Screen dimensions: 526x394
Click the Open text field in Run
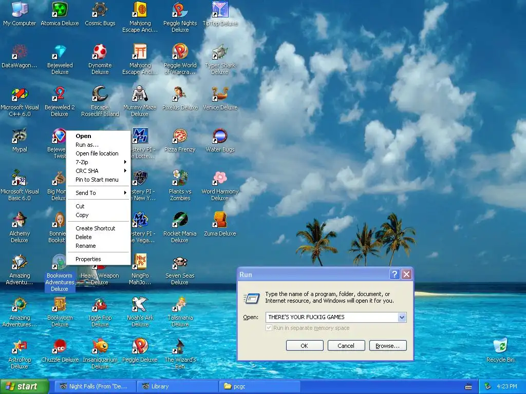click(x=332, y=317)
